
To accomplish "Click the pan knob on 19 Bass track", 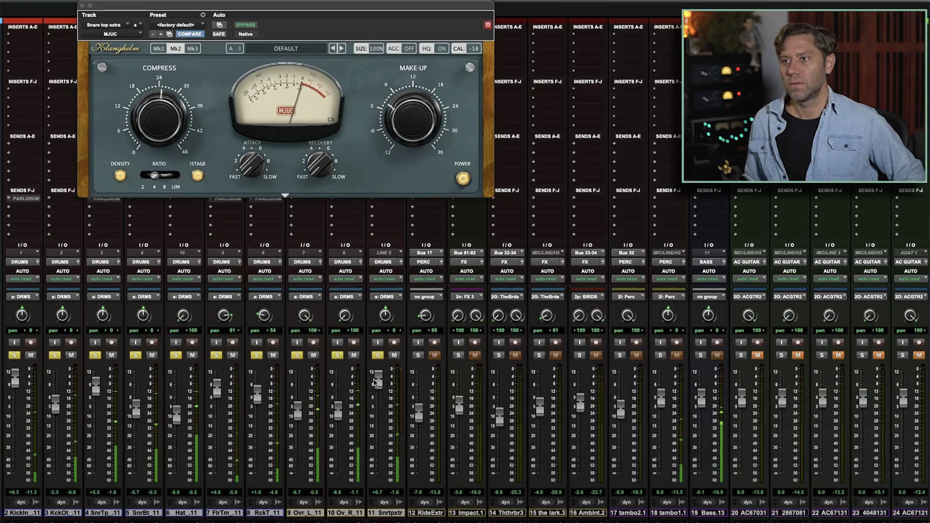I will click(708, 315).
